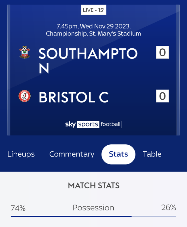Click the Bristol C team name
Viewport: 187px width, 227px height.
(74, 97)
